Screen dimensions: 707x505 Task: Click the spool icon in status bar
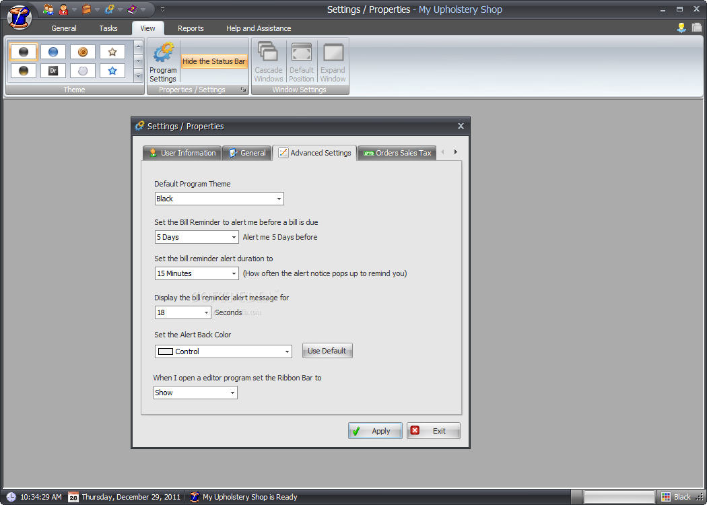click(195, 497)
